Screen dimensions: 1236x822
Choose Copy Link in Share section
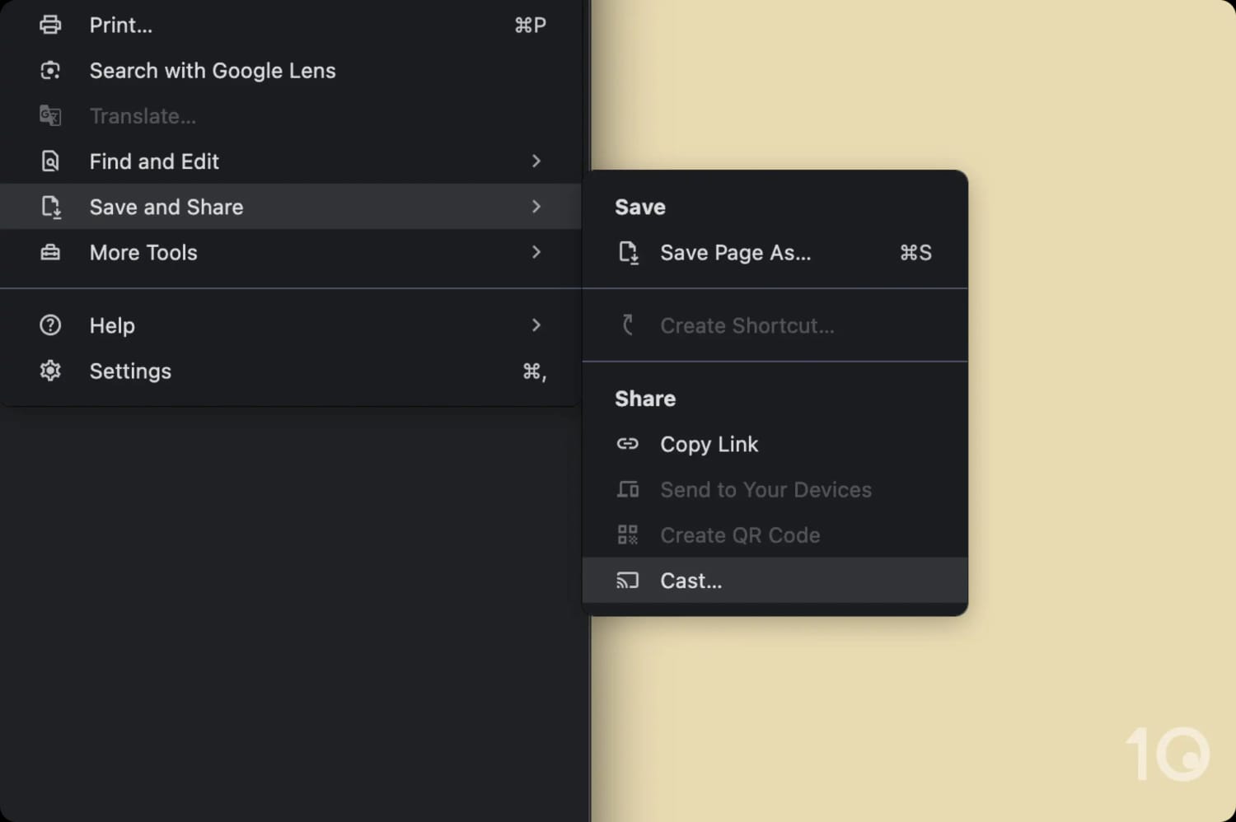[775, 444]
